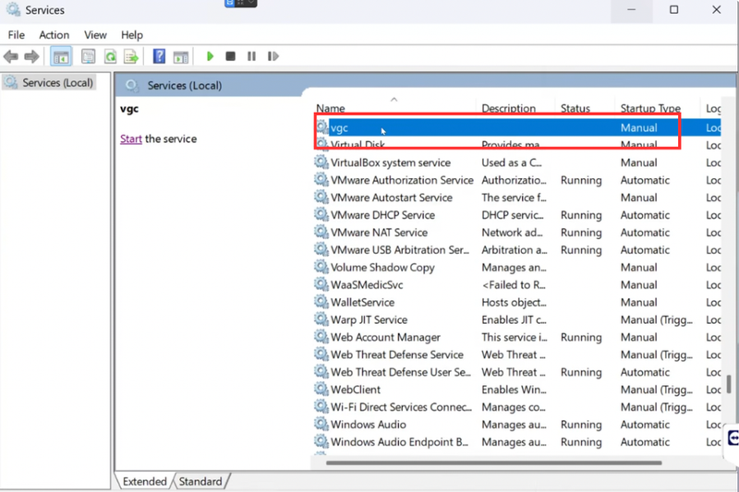Screen dimensions: 739x492
Task: Open the blue Help toolbar icon
Action: tap(159, 56)
